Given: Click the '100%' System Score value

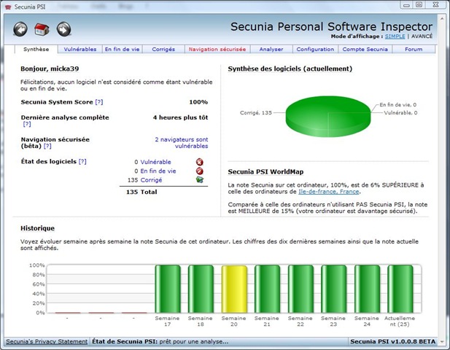Looking at the screenshot, I should (x=198, y=102).
